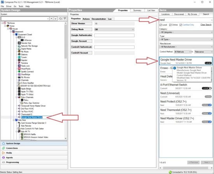This screenshot has width=214, height=174.
Task: Collapse the Roku Channels tree node
Action: coord(16,97)
